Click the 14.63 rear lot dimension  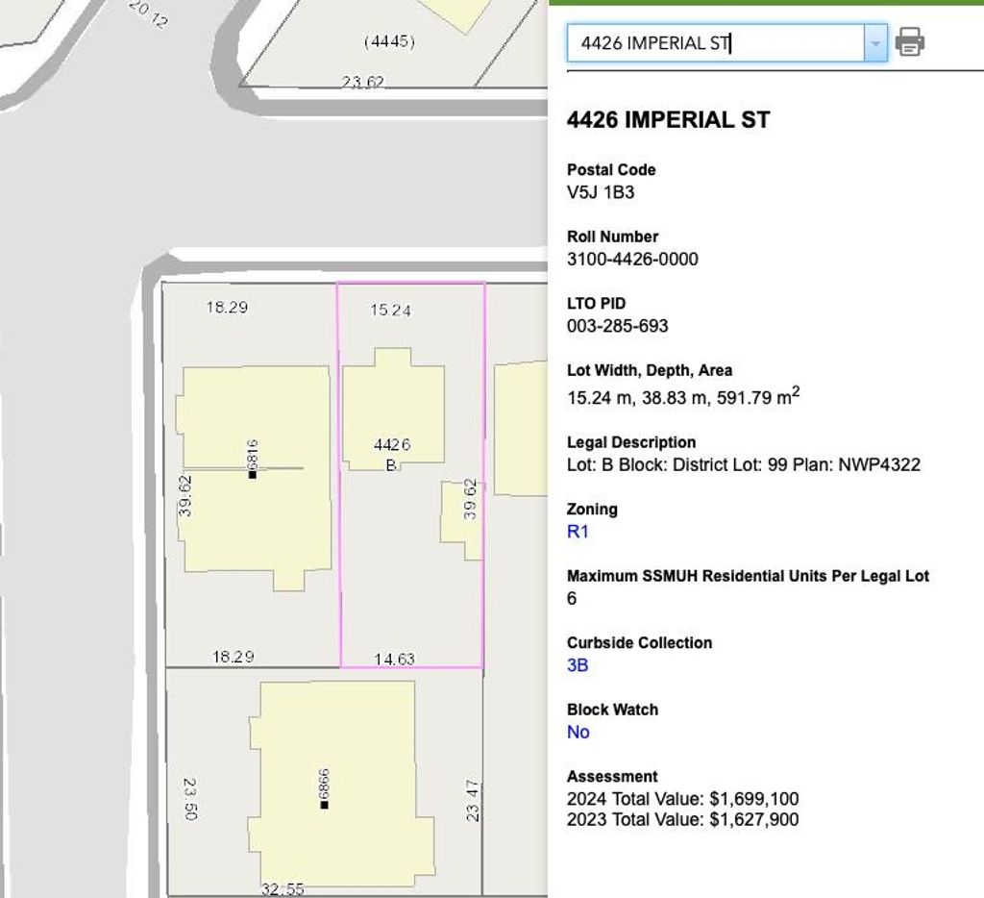395,660
